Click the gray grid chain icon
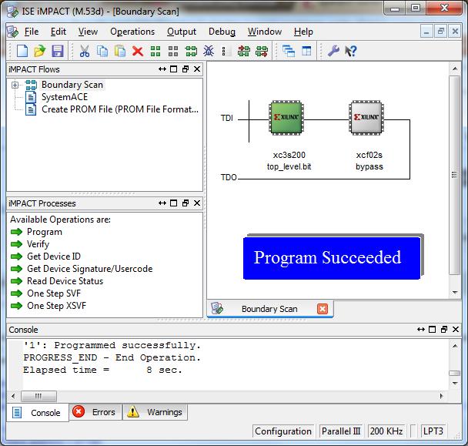 click(x=173, y=51)
